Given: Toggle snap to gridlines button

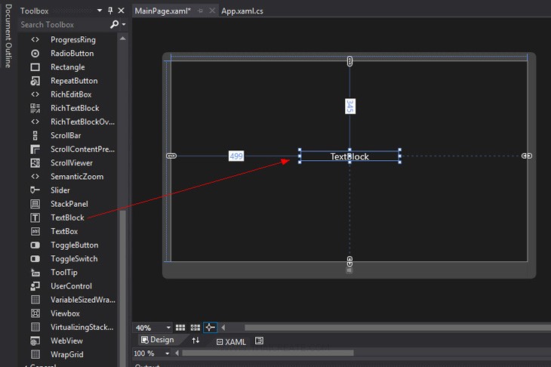Looking at the screenshot, I should (195, 328).
